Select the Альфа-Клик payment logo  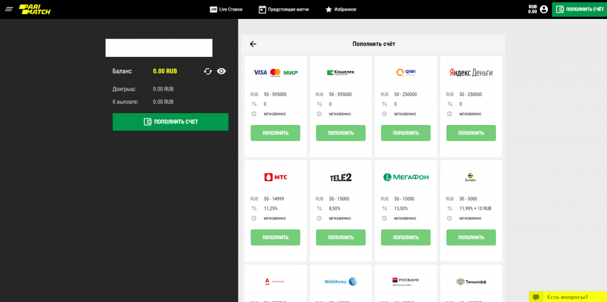[275, 281]
